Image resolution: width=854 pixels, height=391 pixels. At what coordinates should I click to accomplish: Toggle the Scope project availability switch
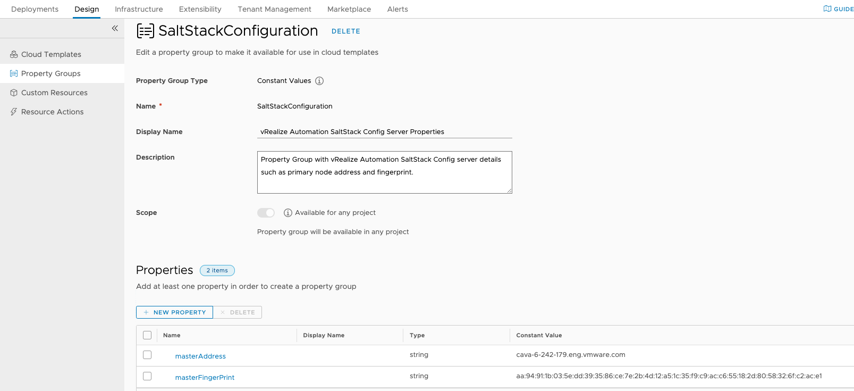click(266, 213)
